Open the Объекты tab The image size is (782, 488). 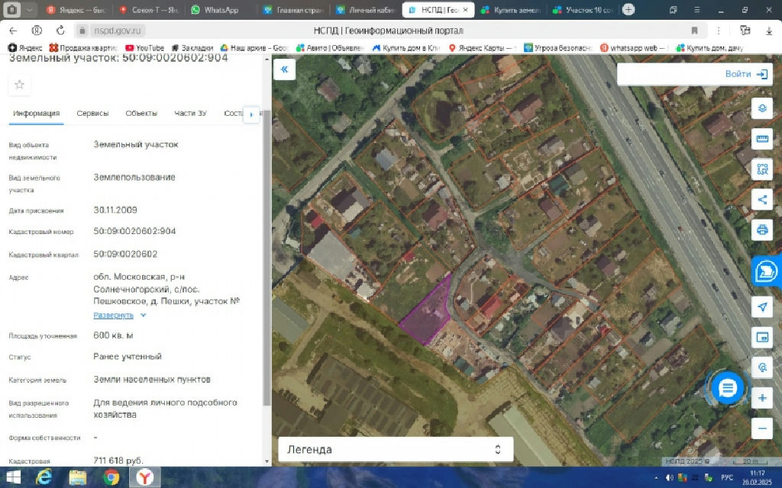(x=141, y=114)
